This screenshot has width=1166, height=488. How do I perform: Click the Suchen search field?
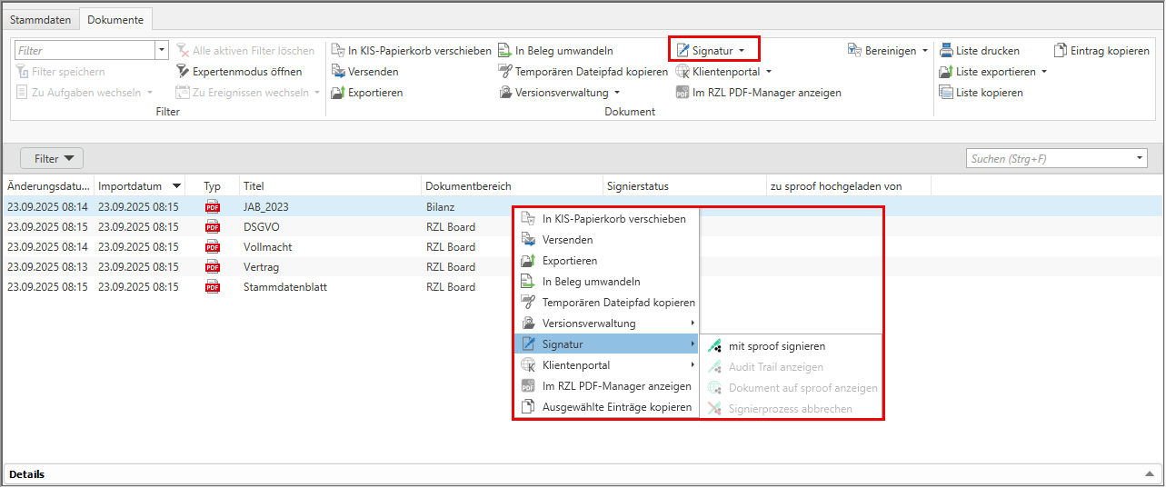pyautogui.click(x=1050, y=159)
